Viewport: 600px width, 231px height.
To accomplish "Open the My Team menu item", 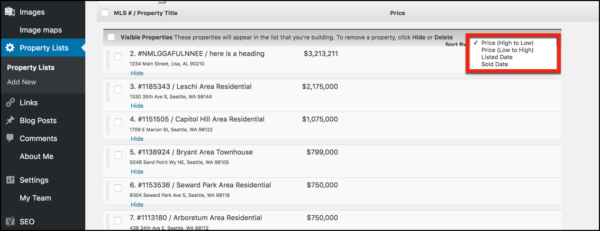I will point(35,198).
